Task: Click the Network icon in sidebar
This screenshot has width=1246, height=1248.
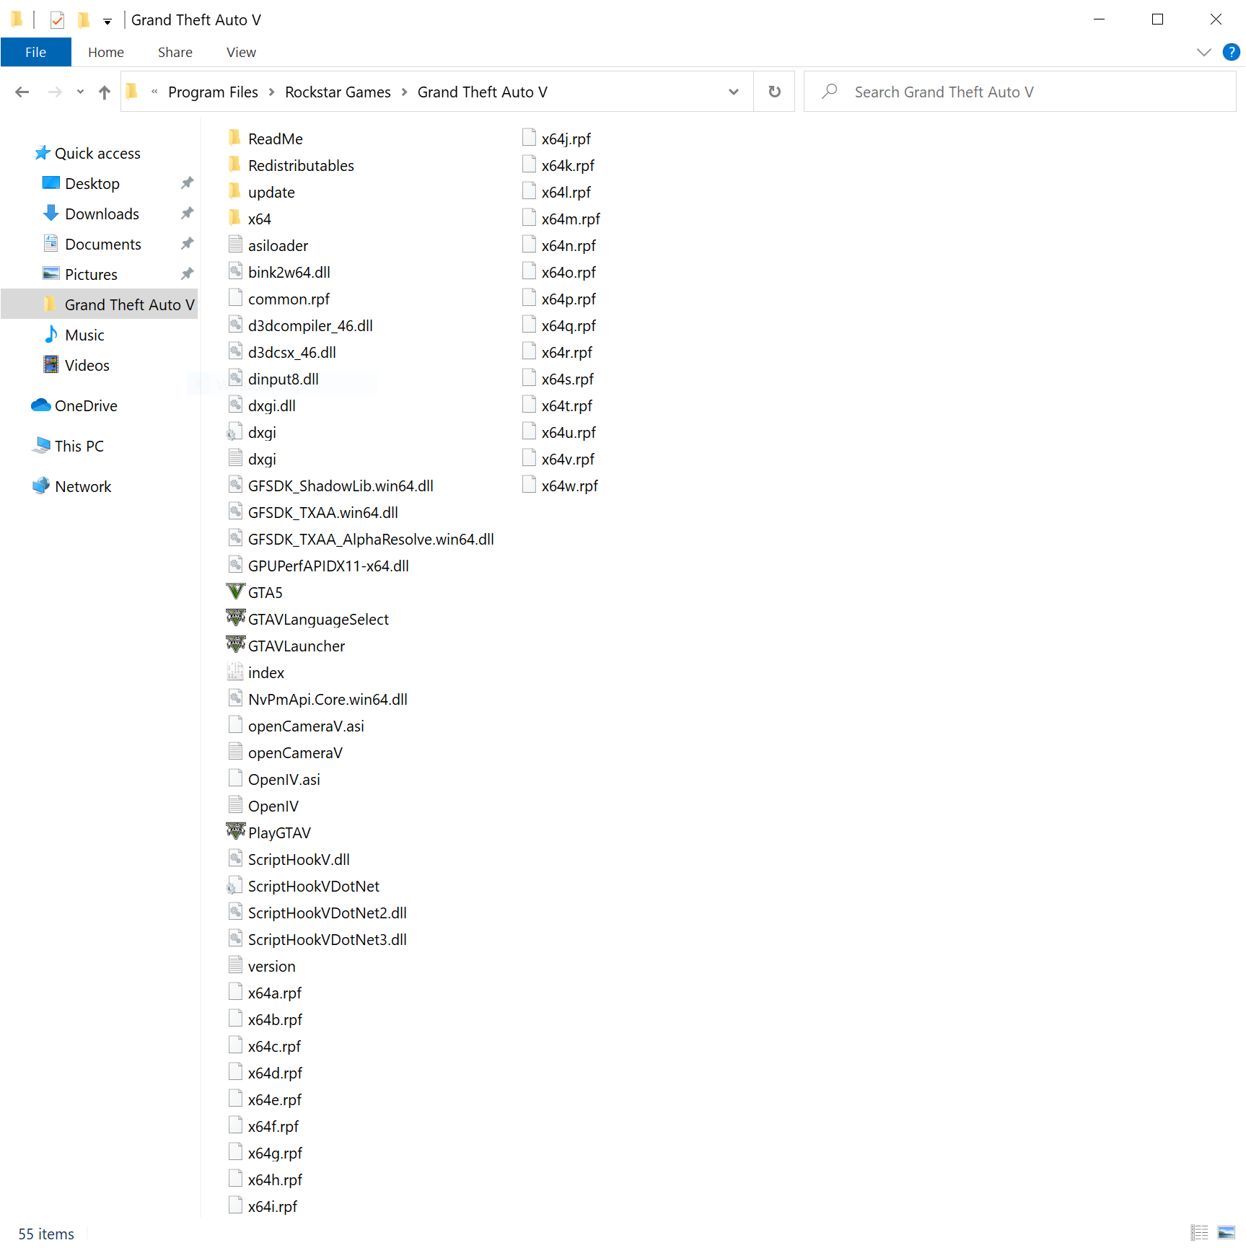Action: pyautogui.click(x=41, y=486)
